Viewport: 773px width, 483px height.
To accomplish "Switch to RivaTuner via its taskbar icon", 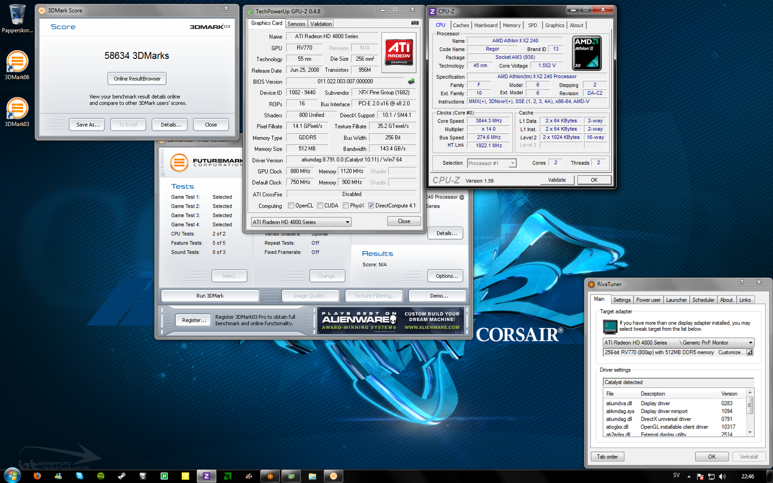I will (270, 476).
